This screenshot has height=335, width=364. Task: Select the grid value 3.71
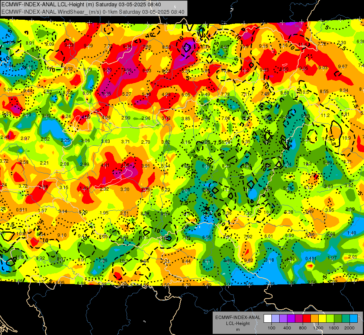click(125, 141)
